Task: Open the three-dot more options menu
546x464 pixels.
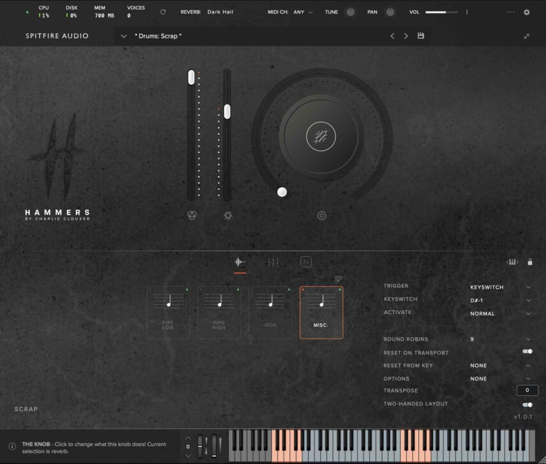Action: pyautogui.click(x=510, y=12)
